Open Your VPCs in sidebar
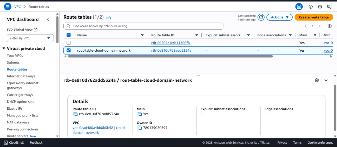 (15, 56)
